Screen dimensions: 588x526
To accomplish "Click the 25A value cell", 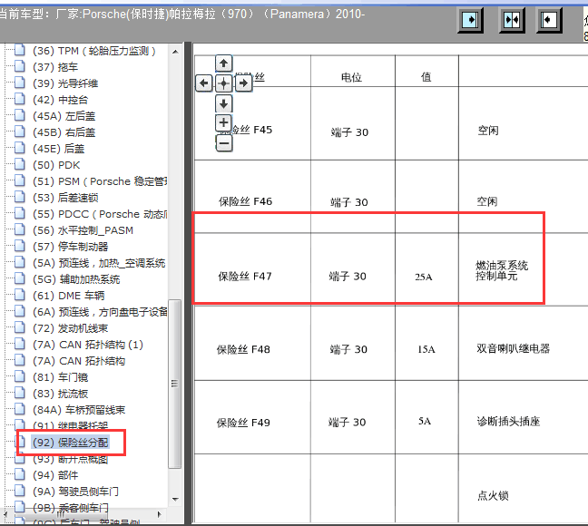I will click(426, 269).
